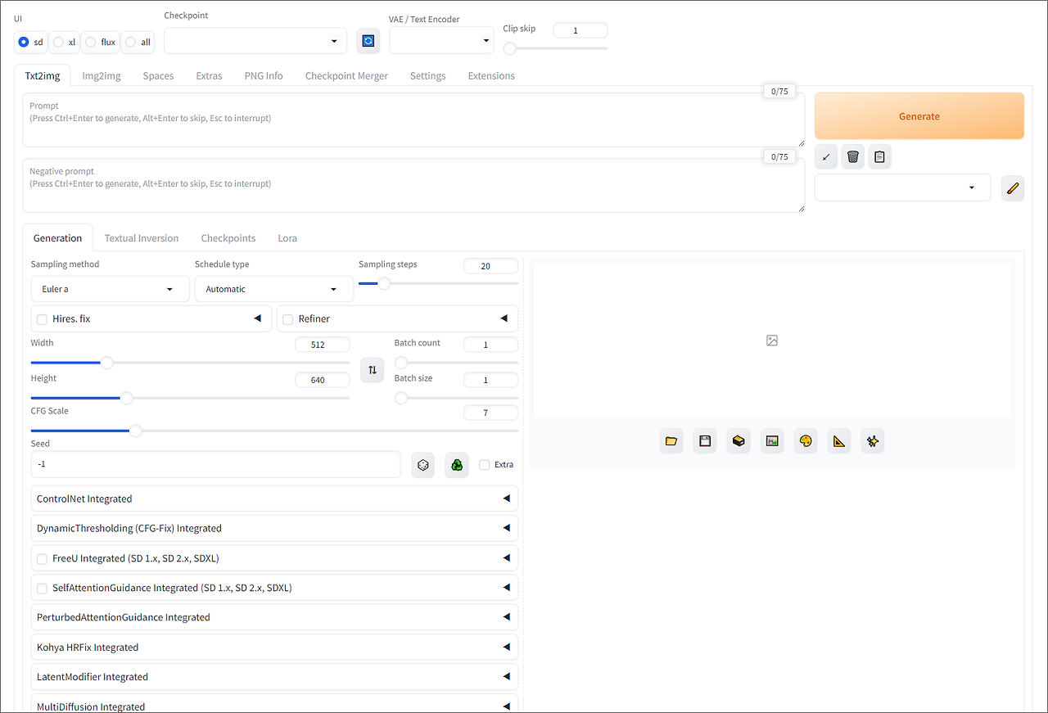Open the Lora sub-tab
The width and height of the screenshot is (1048, 713).
coord(287,238)
